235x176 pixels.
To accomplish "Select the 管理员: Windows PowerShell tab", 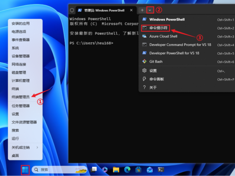I will pyautogui.click(x=106, y=10).
